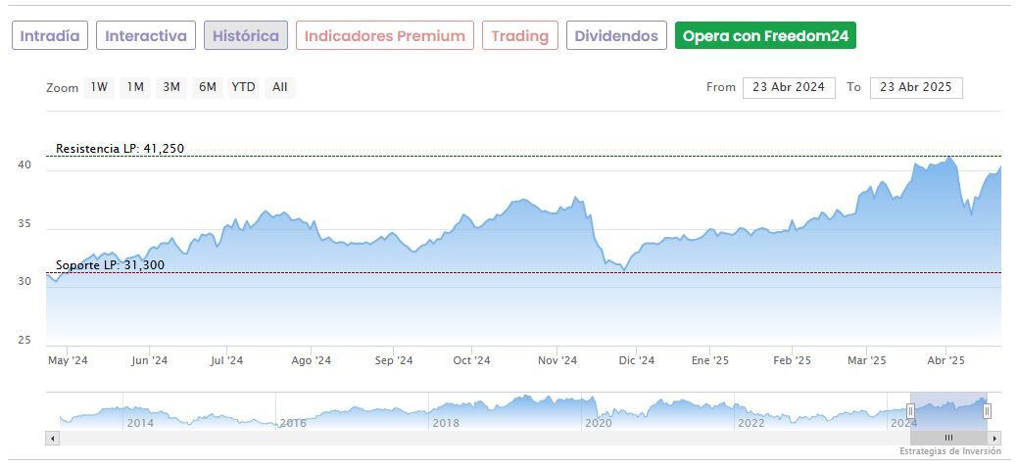Open the Estrategias de Inversión credit link
This screenshot has width=1017, height=468.
pos(949,451)
